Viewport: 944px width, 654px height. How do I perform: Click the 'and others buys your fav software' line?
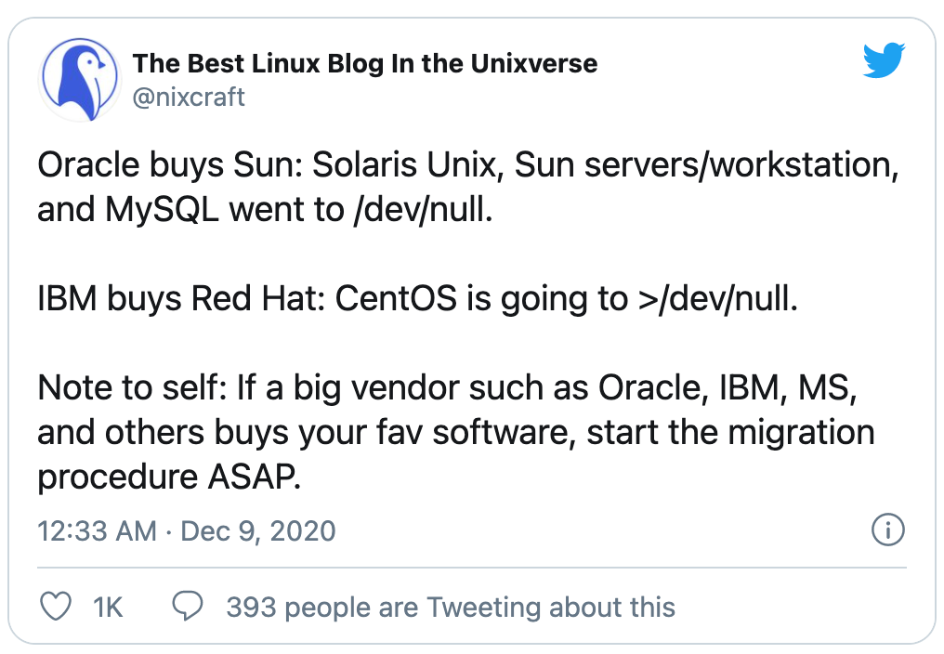point(455,434)
